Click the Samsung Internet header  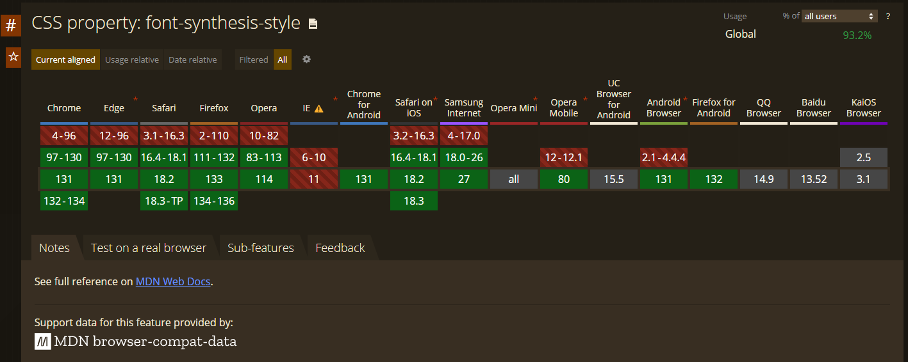pyautogui.click(x=464, y=107)
